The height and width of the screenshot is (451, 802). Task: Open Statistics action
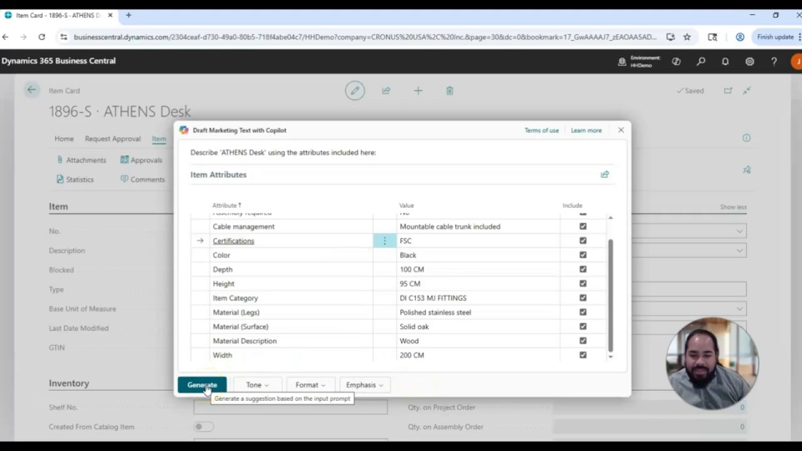point(74,180)
